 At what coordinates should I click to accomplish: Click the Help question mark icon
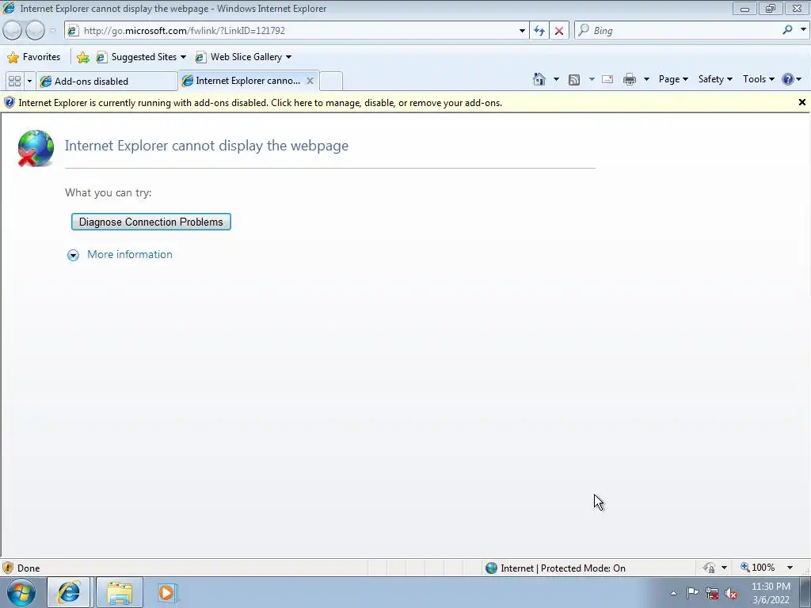(788, 79)
